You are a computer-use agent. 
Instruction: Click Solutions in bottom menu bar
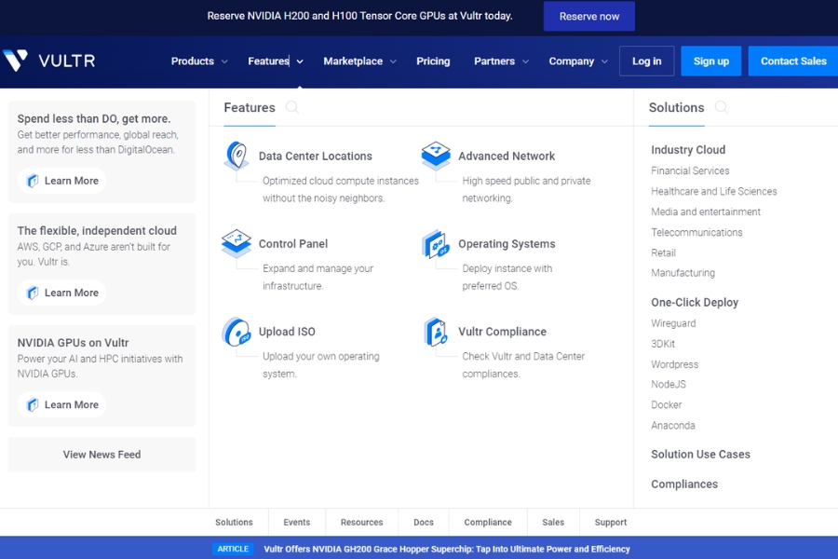coord(234,522)
